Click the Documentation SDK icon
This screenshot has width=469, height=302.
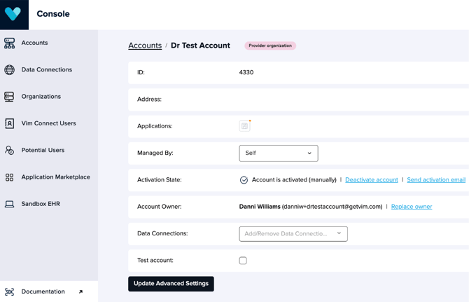click(9, 291)
